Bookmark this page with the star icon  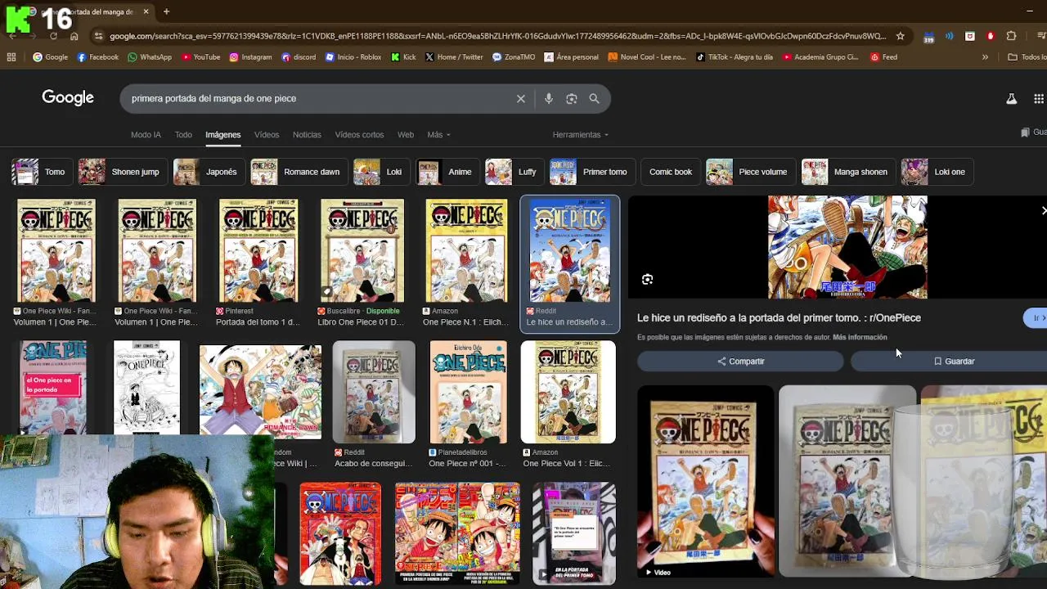pos(900,36)
